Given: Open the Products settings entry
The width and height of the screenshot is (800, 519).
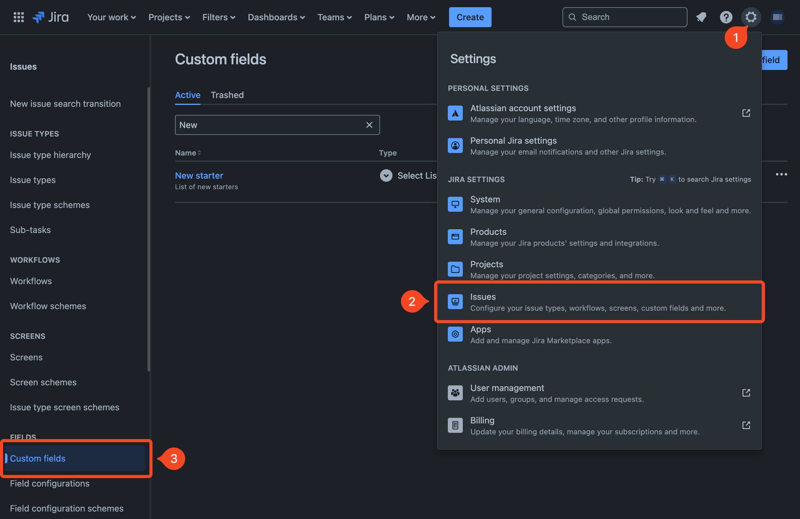Looking at the screenshot, I should click(599, 237).
